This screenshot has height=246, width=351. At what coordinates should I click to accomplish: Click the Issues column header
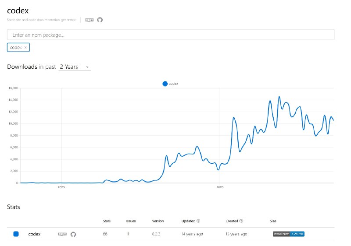click(x=131, y=221)
